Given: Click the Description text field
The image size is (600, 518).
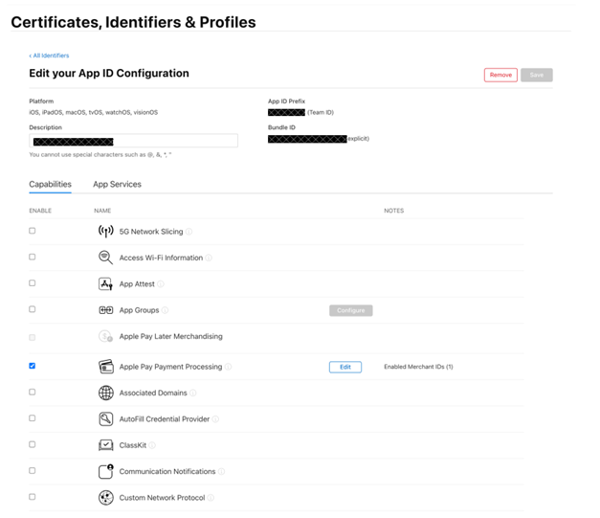Looking at the screenshot, I should (x=133, y=141).
